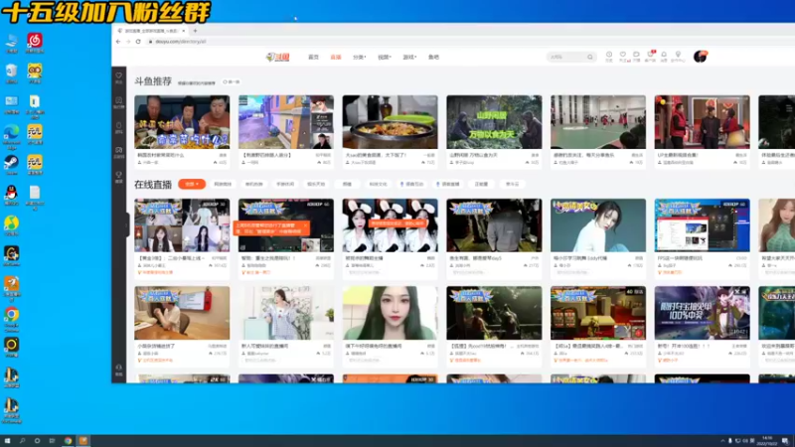Open recommended thumbnail of family eating

(x=182, y=122)
